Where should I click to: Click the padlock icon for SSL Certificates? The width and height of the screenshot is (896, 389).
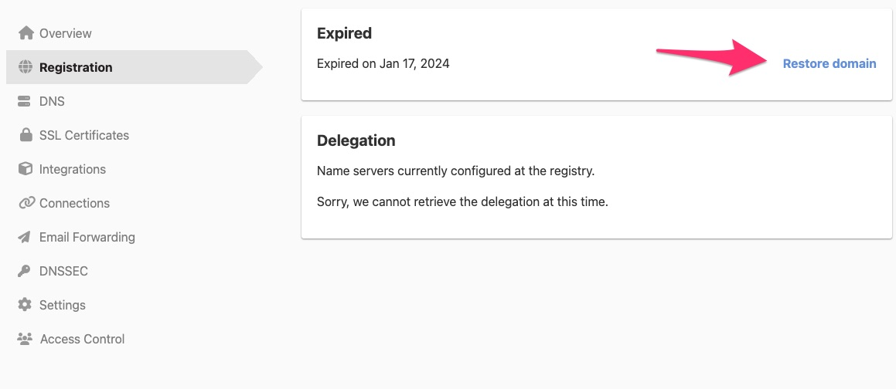coord(26,134)
